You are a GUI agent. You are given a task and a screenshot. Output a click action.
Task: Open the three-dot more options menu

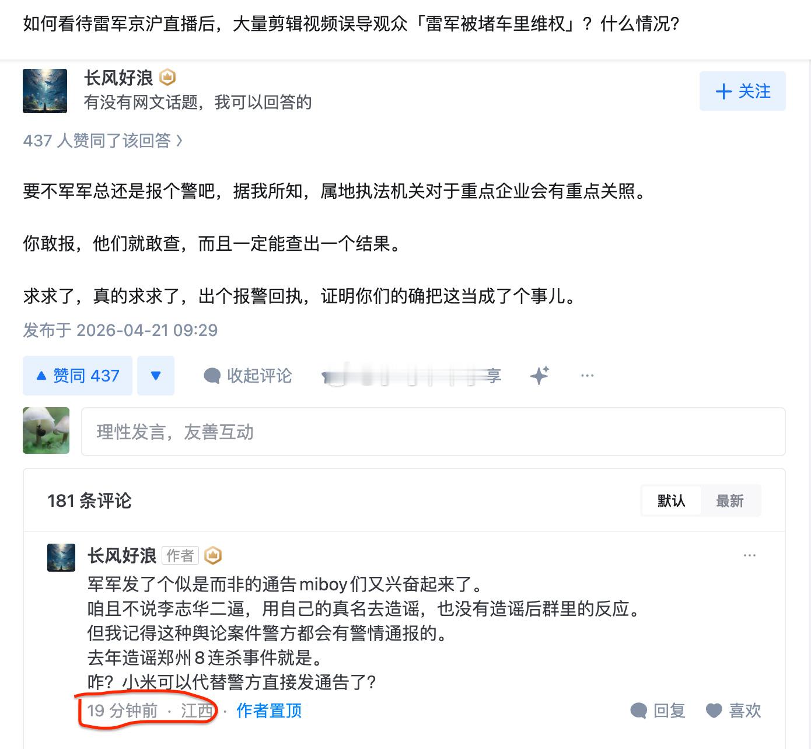click(x=588, y=376)
